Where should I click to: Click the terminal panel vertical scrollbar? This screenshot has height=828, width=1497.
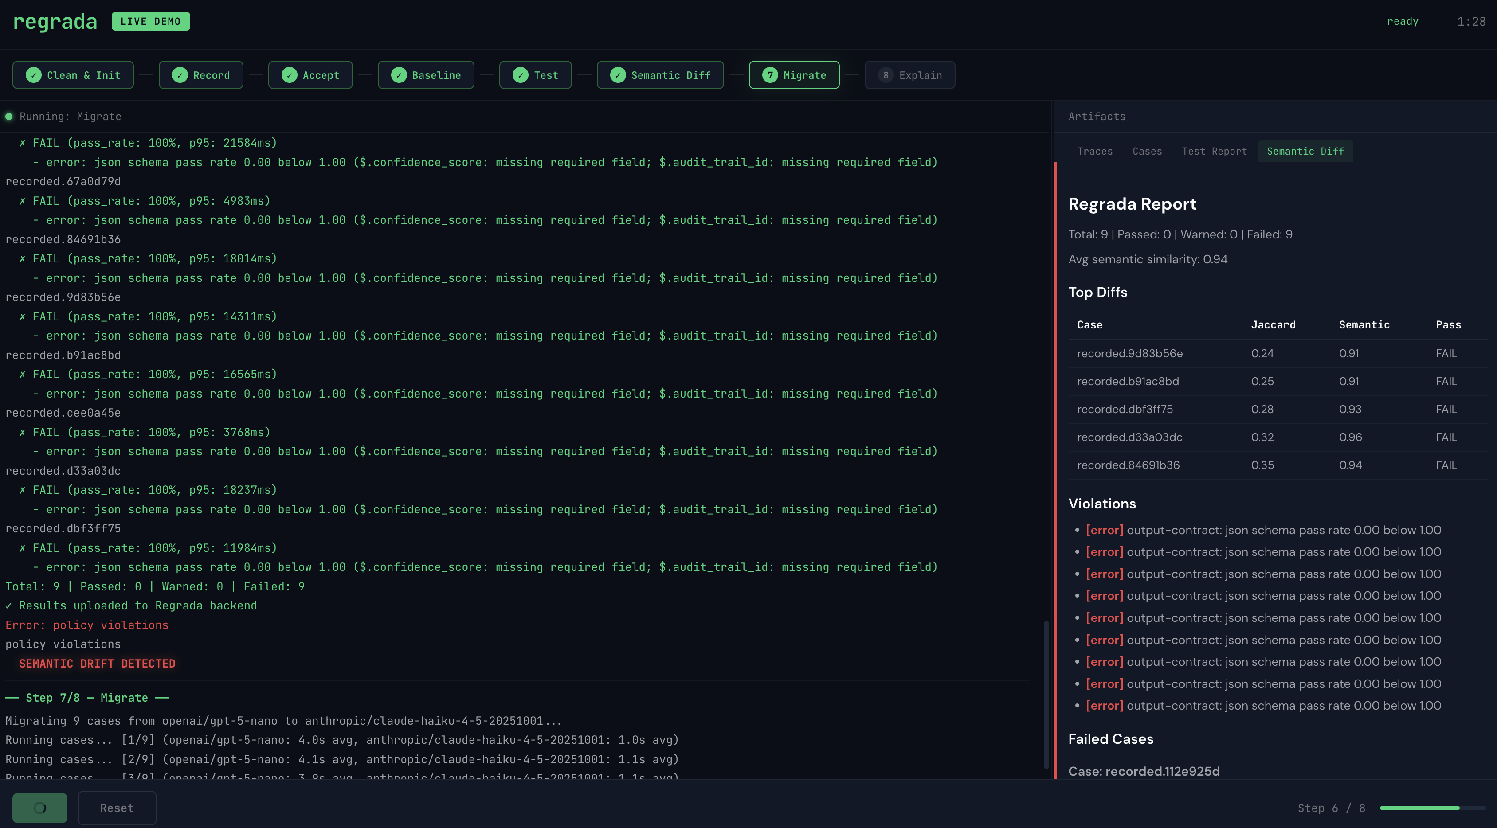[x=1046, y=694]
